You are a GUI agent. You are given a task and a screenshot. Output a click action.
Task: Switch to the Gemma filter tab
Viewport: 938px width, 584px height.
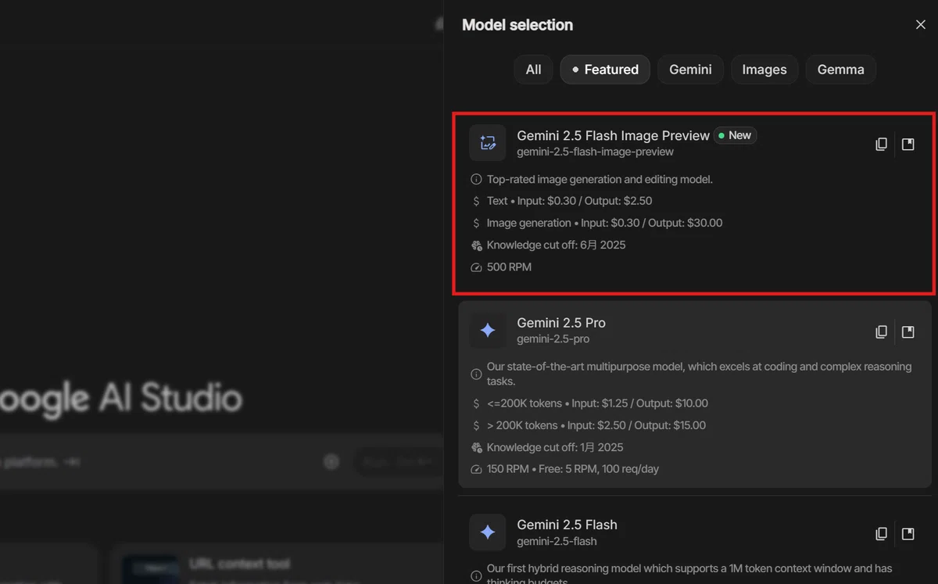click(840, 70)
